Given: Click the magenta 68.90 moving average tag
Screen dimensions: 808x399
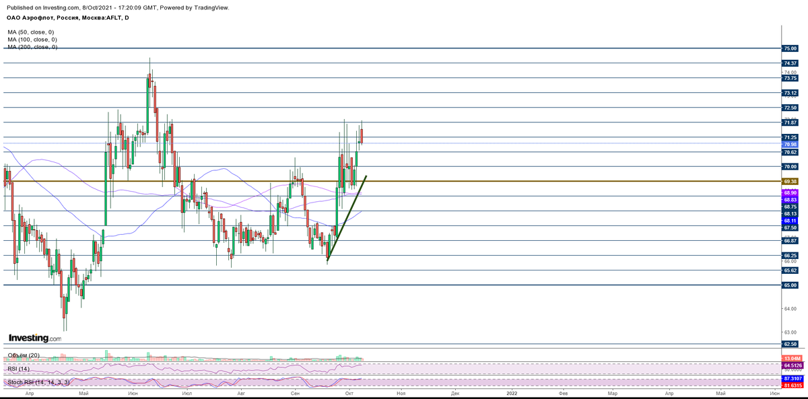Looking at the screenshot, I should [x=790, y=193].
